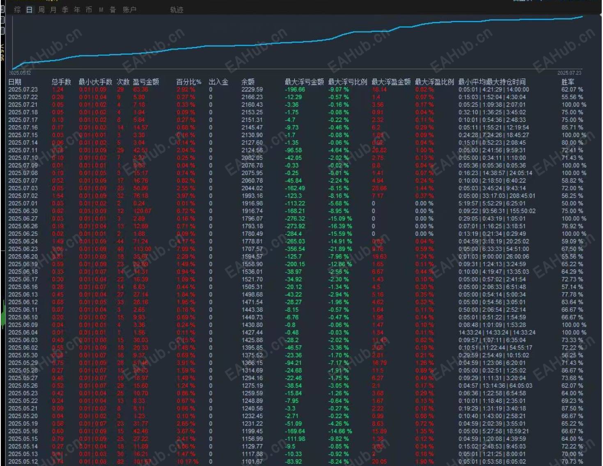603x466 pixels.
Task: Open the 季 quarterly tab
Action: 65,10
